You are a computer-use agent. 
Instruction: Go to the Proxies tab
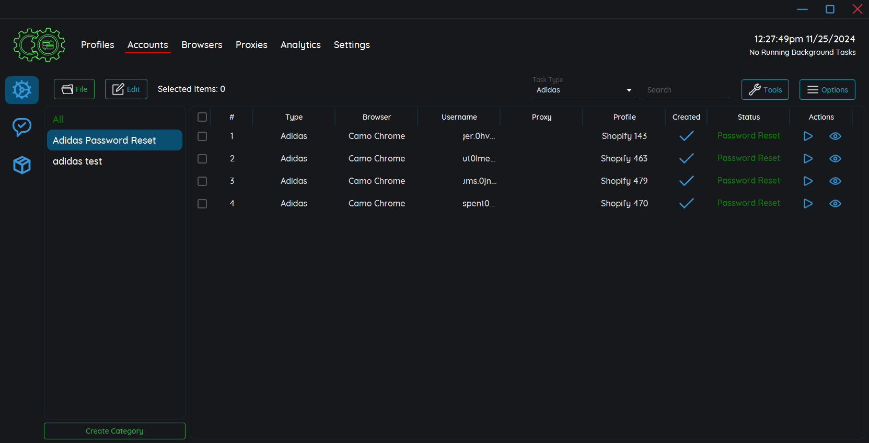click(251, 45)
